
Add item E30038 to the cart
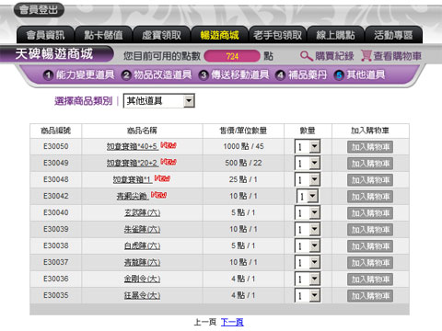click(x=370, y=246)
